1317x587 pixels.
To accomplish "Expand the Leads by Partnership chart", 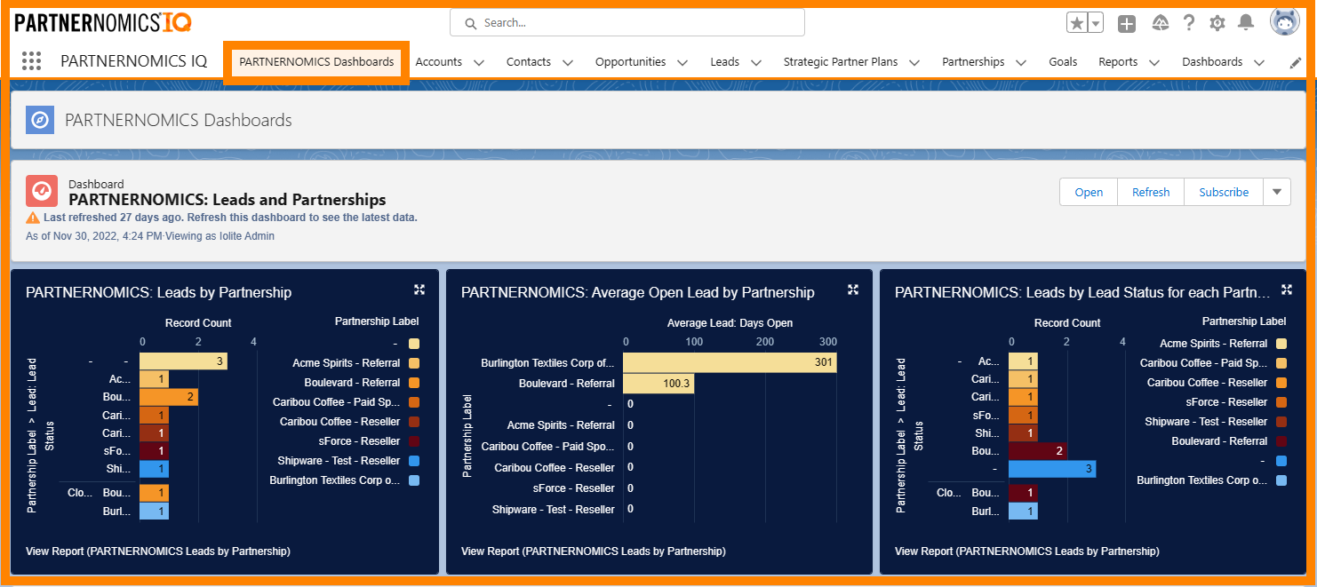I will [419, 290].
